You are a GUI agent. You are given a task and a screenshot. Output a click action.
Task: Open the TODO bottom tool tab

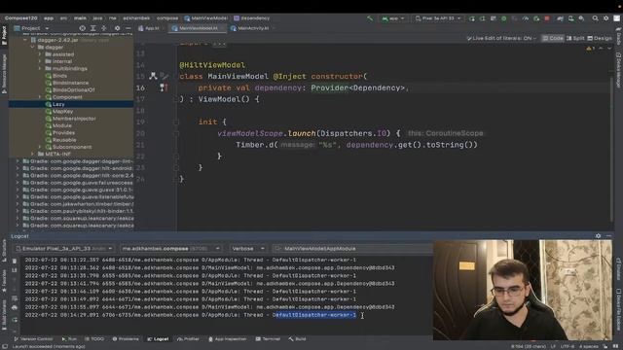click(x=94, y=339)
